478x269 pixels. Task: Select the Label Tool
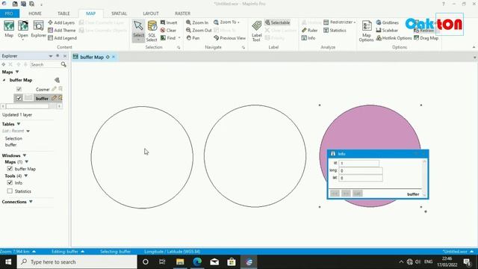(x=257, y=31)
